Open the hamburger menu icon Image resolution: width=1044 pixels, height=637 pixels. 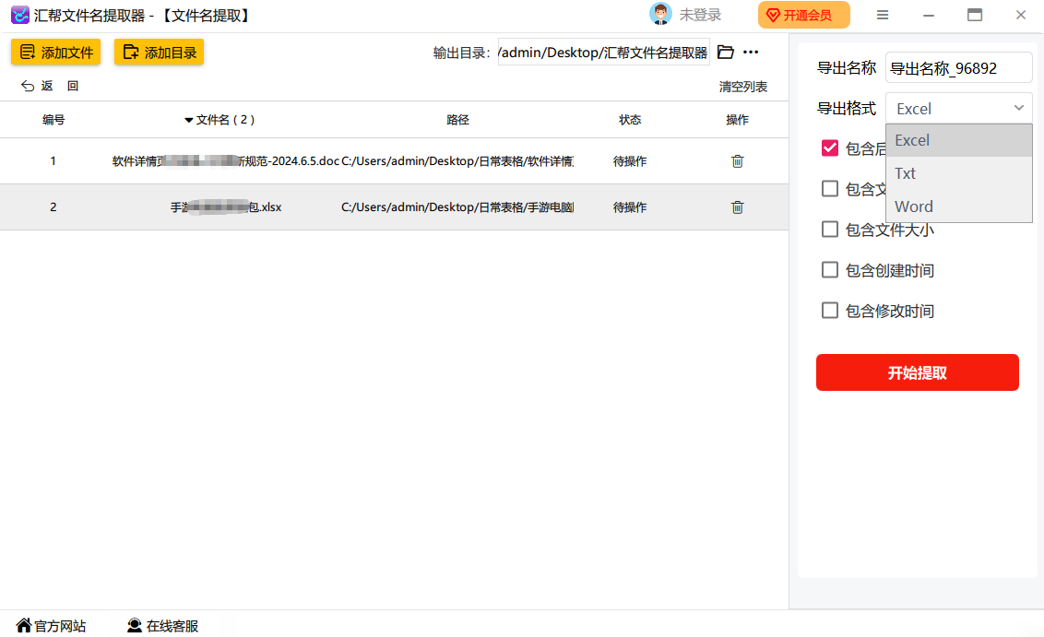click(883, 15)
